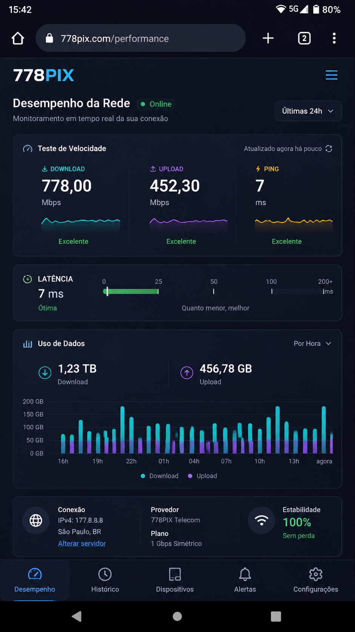Go to the Dispositivos tab

point(175,580)
